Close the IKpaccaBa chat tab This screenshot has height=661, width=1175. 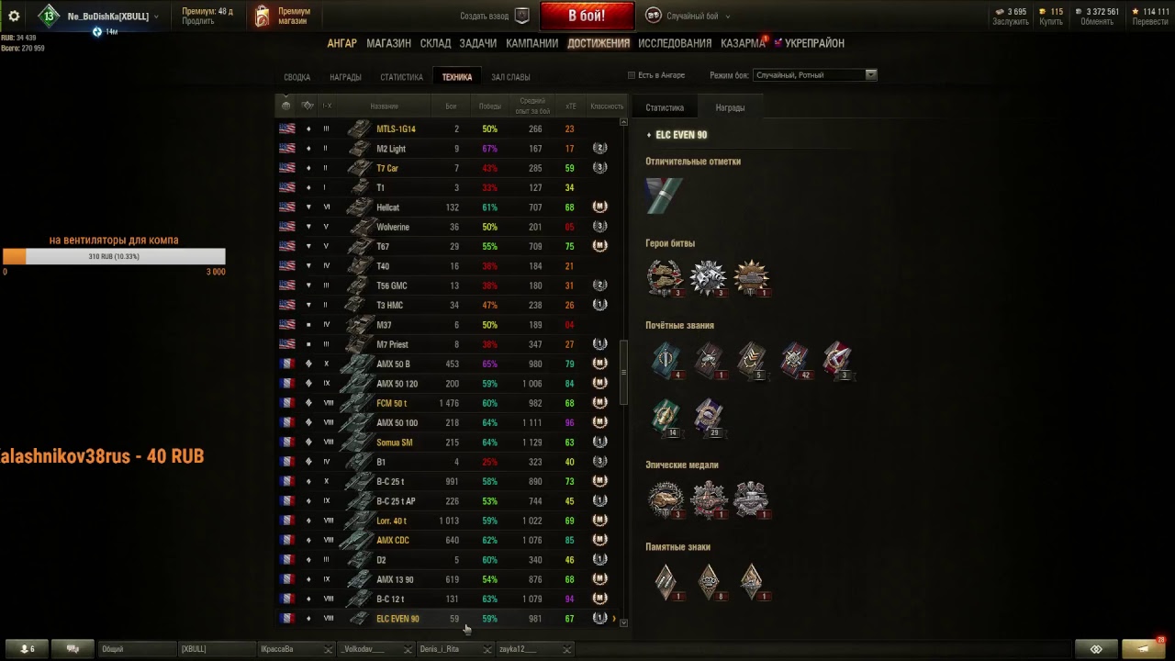tap(328, 649)
